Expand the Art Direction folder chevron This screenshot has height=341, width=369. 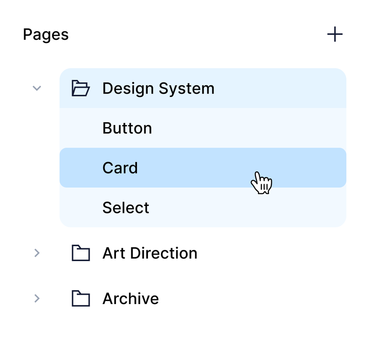click(37, 253)
